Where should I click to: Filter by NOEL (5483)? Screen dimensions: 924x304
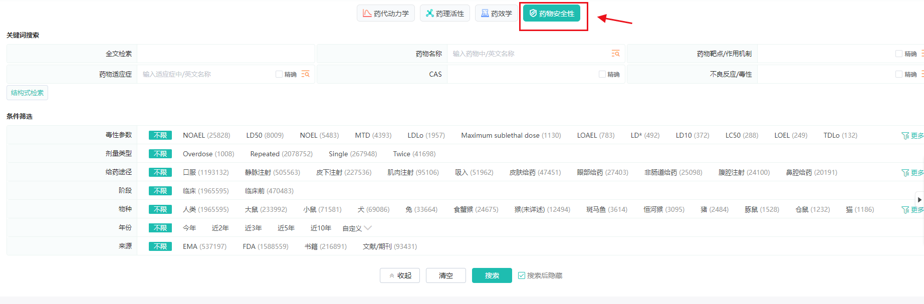319,135
